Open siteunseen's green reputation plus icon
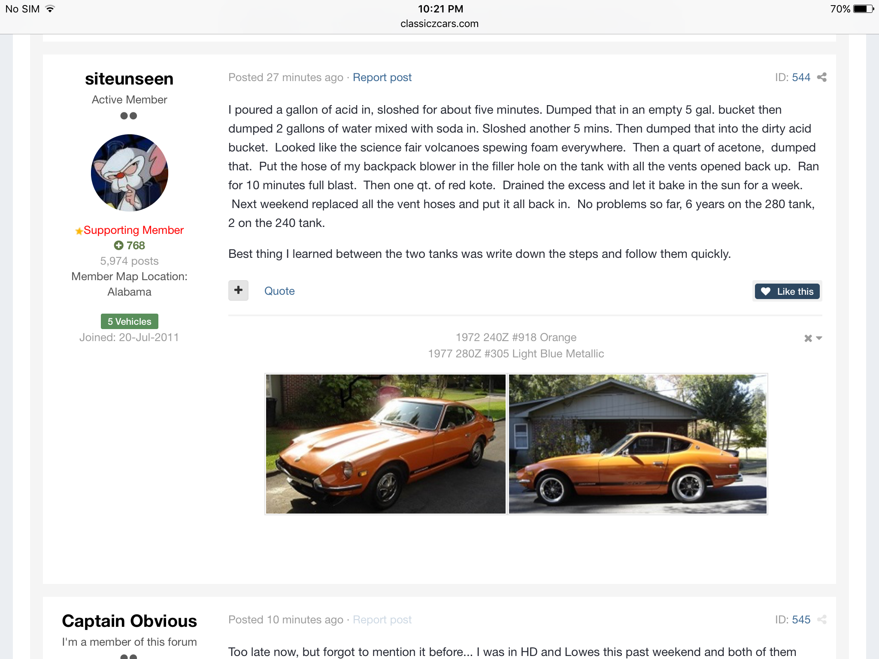Viewport: 879px width, 659px height. click(118, 245)
